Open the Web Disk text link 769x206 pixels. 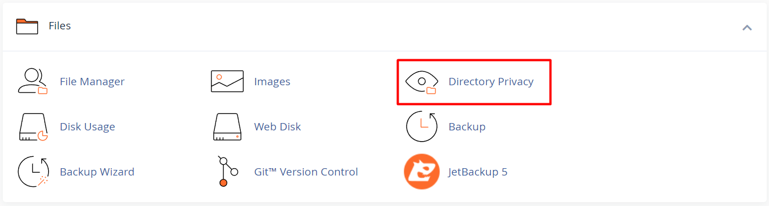click(278, 127)
